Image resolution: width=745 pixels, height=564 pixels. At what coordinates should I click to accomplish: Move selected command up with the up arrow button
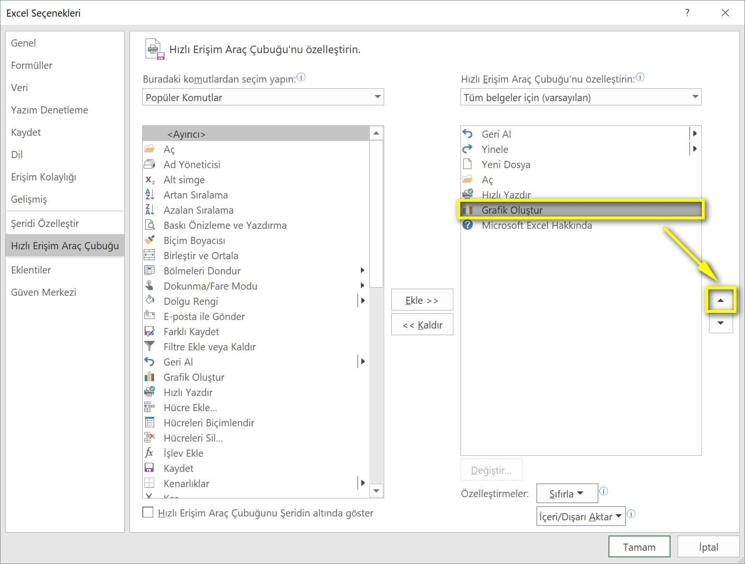click(721, 300)
